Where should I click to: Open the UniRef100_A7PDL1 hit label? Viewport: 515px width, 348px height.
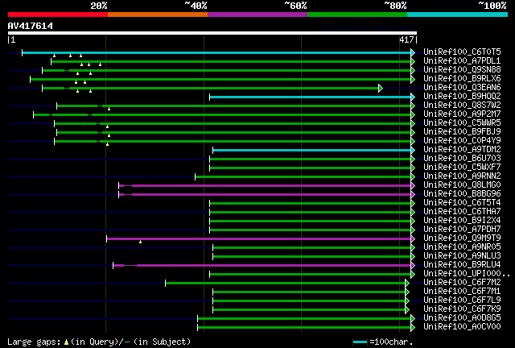pyautogui.click(x=462, y=60)
